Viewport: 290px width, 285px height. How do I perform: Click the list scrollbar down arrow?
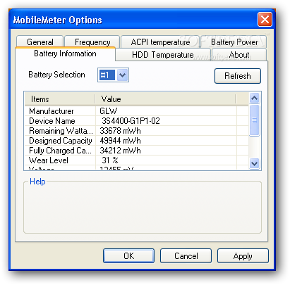pos(254,163)
